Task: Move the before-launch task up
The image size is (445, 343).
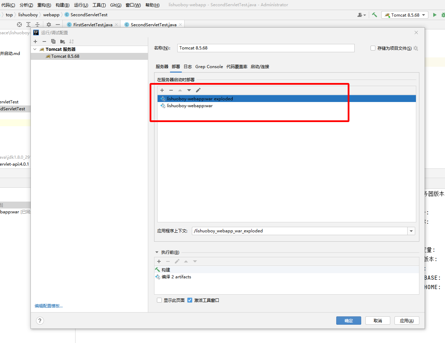Action: pyautogui.click(x=186, y=261)
